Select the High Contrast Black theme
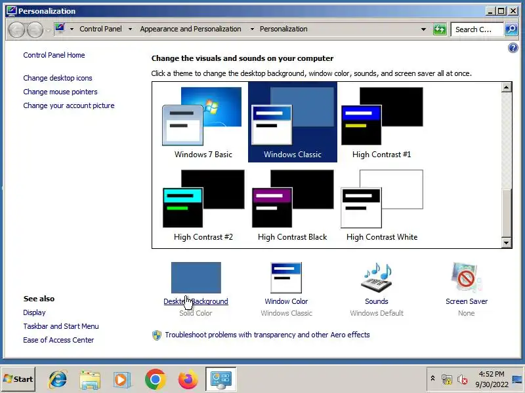This screenshot has width=525, height=393. click(x=292, y=205)
